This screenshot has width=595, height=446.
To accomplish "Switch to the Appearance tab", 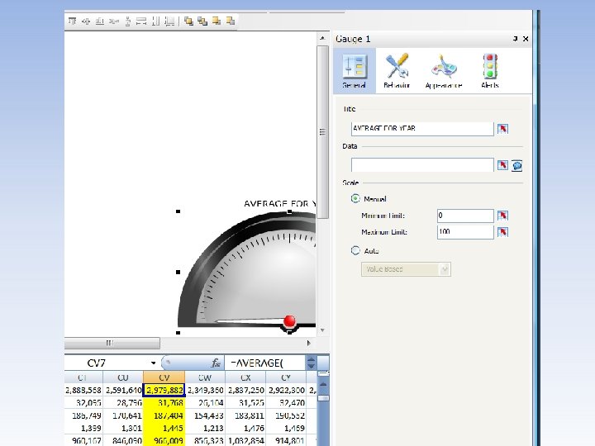I will 443,71.
